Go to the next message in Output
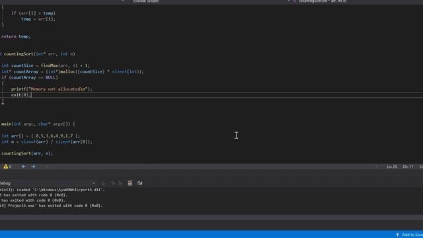 tap(120, 183)
